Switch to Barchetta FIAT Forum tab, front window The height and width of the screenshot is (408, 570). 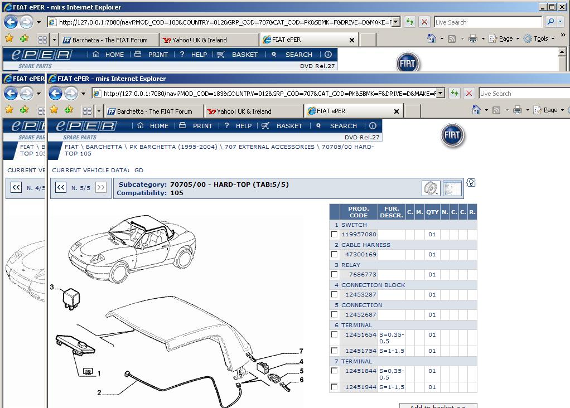click(x=154, y=111)
